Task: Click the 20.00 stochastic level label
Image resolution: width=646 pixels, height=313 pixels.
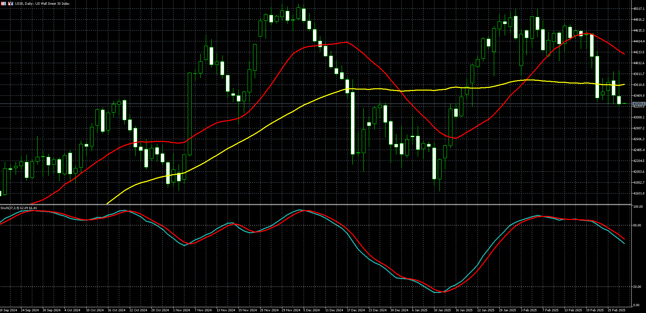Action: pyautogui.click(x=637, y=287)
